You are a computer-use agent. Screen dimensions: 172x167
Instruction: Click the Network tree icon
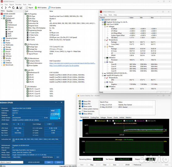point(4,49)
